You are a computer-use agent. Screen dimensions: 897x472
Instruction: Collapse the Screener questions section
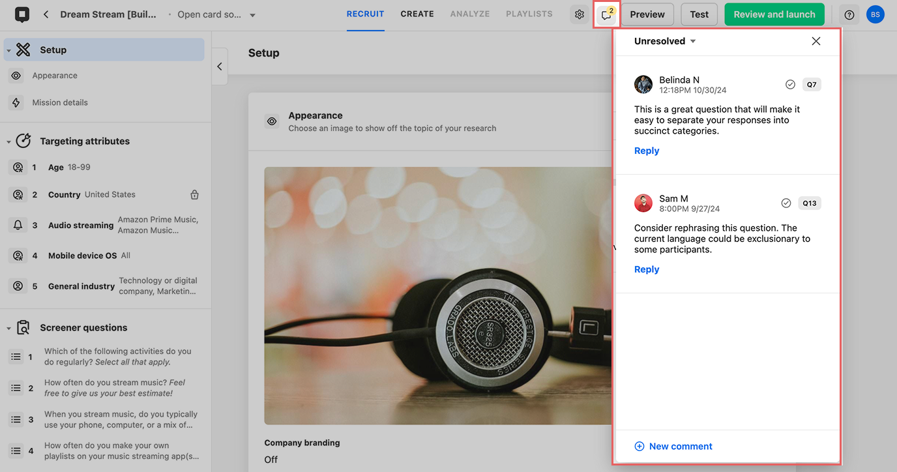coord(8,328)
